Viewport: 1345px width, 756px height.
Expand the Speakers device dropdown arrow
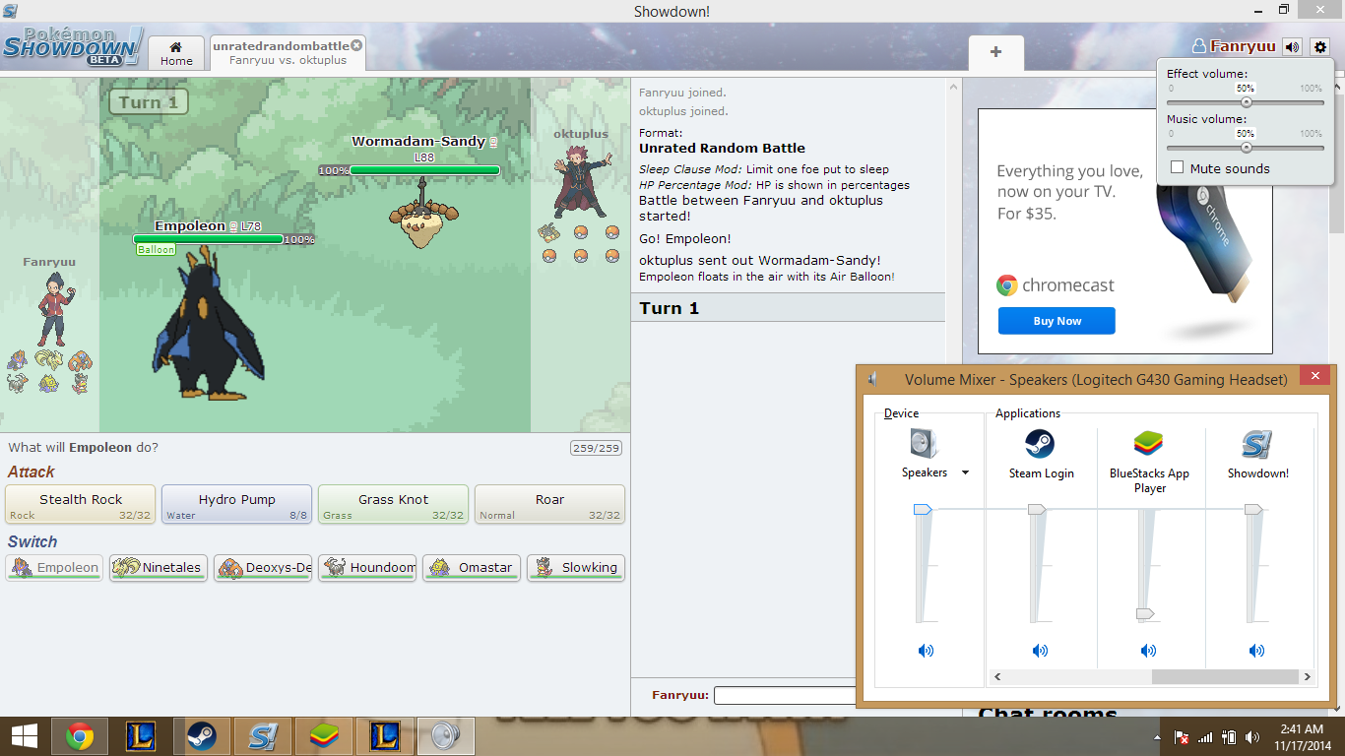[x=965, y=472]
